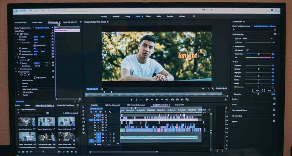292x156 pixels.
Task: Toggle HSL Secondary checkbox in Lumetri Color
Action: click(x=274, y=116)
